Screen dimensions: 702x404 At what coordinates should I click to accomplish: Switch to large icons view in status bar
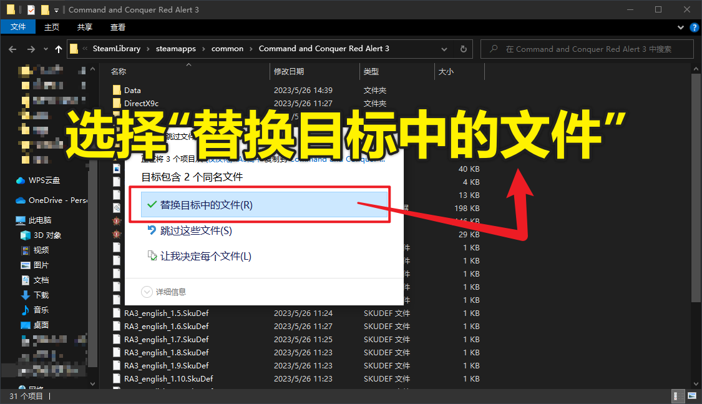(692, 396)
